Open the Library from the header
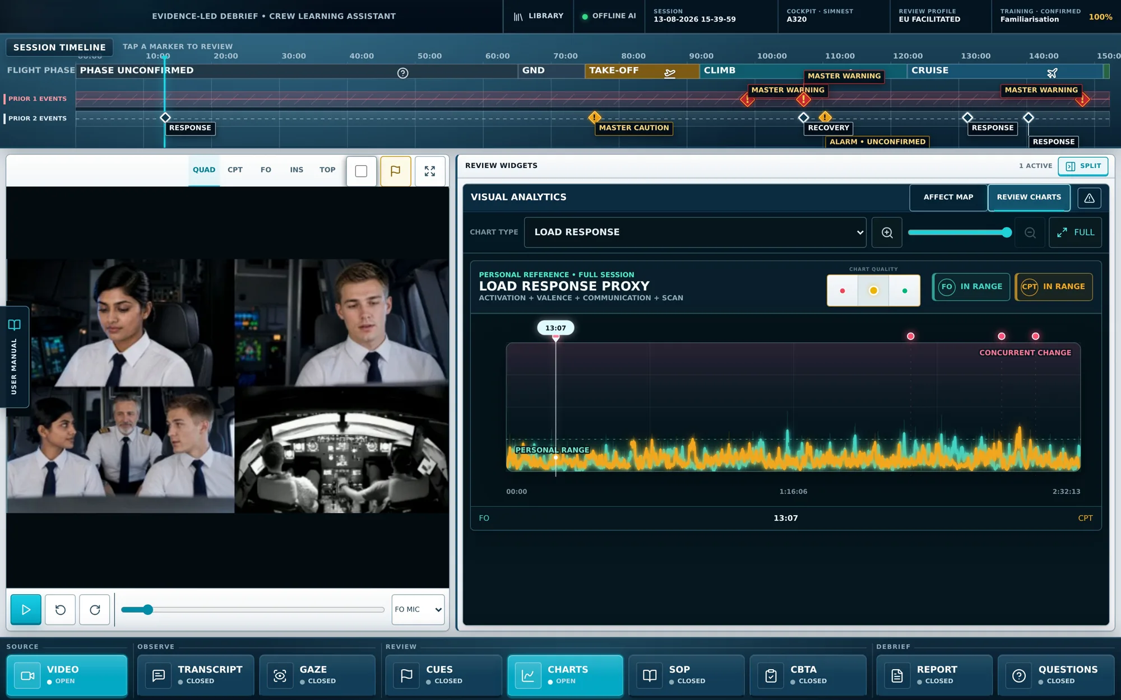 538,16
